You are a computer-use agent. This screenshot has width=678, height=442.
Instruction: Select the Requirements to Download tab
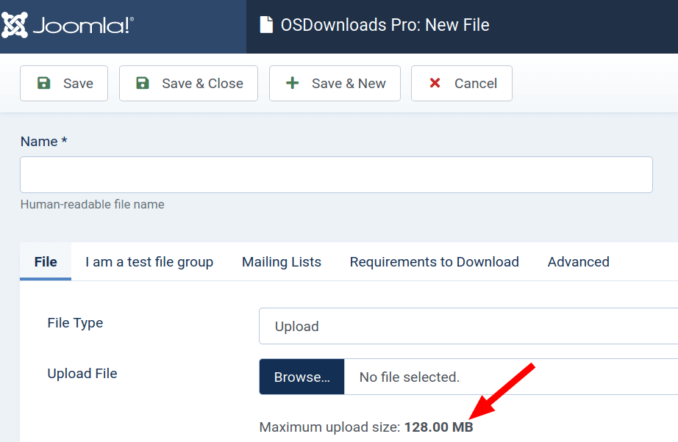pyautogui.click(x=434, y=262)
